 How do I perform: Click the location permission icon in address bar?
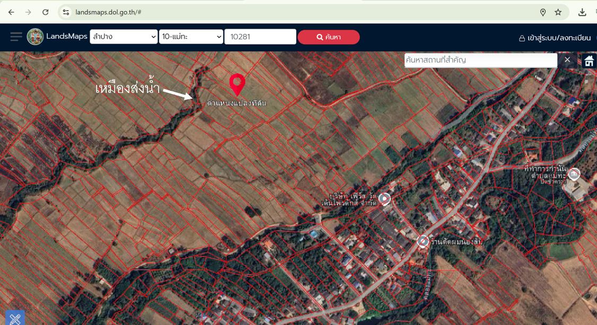pos(543,12)
